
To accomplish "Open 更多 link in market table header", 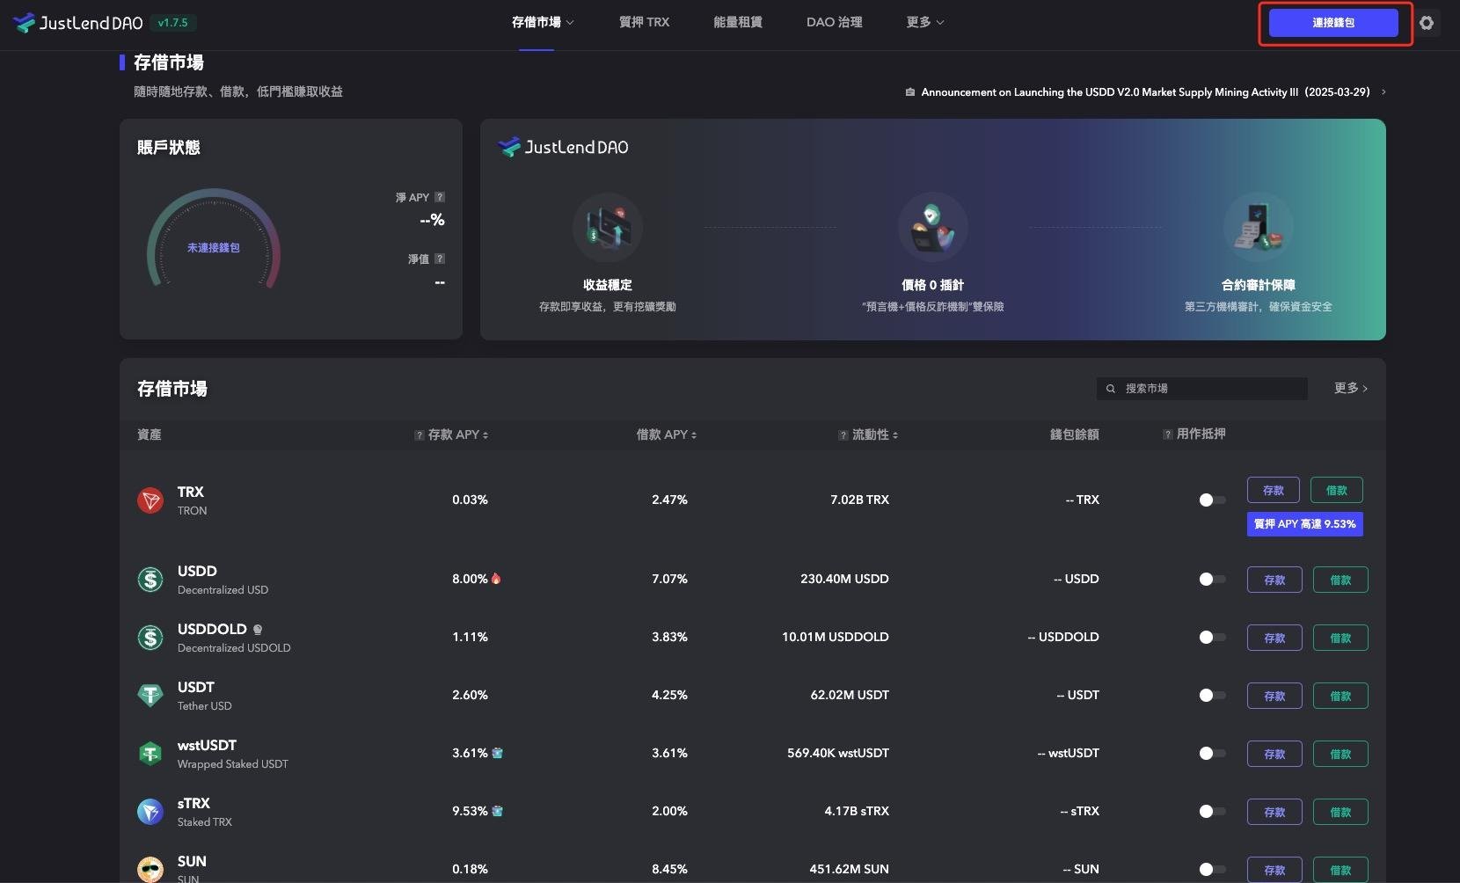I will [1350, 388].
